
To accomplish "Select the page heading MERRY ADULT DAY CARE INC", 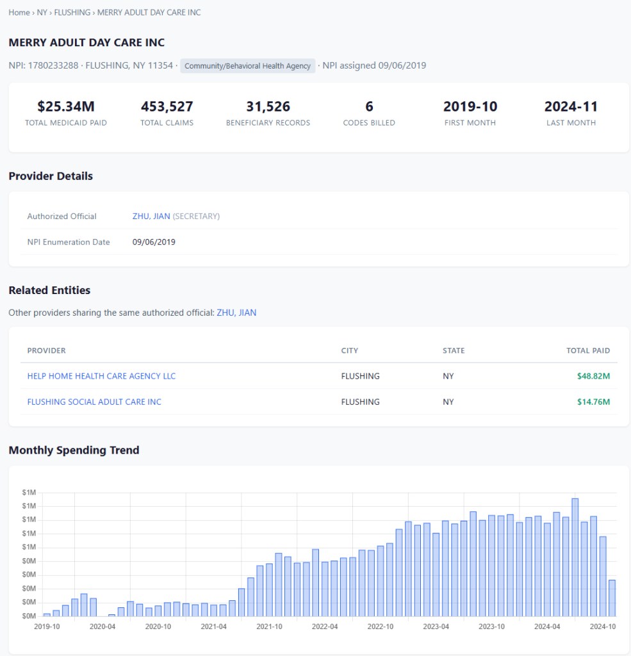I will click(x=86, y=42).
